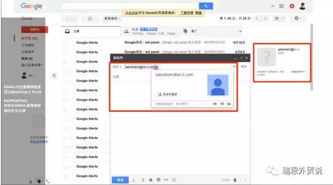Open 已加星标 label in sidebar
333x185 pixels.
(28, 45)
